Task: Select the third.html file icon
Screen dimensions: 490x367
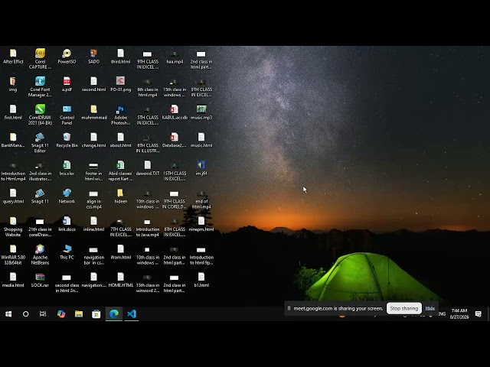Action: (x=121, y=57)
